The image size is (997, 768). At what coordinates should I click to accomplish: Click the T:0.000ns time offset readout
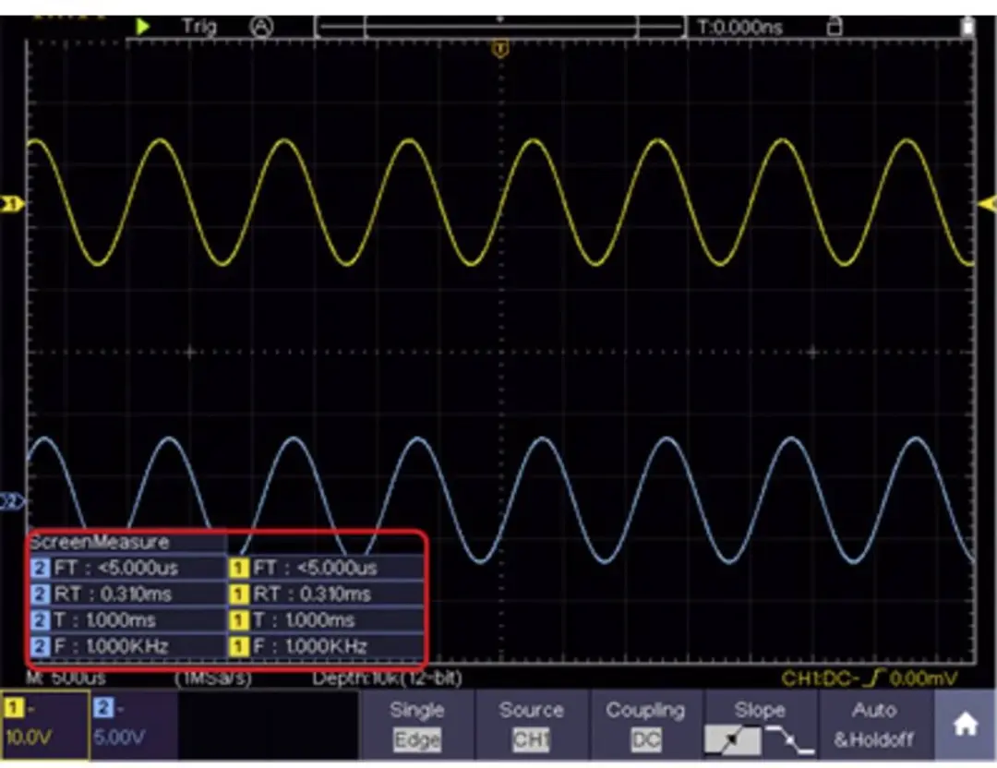[740, 28]
